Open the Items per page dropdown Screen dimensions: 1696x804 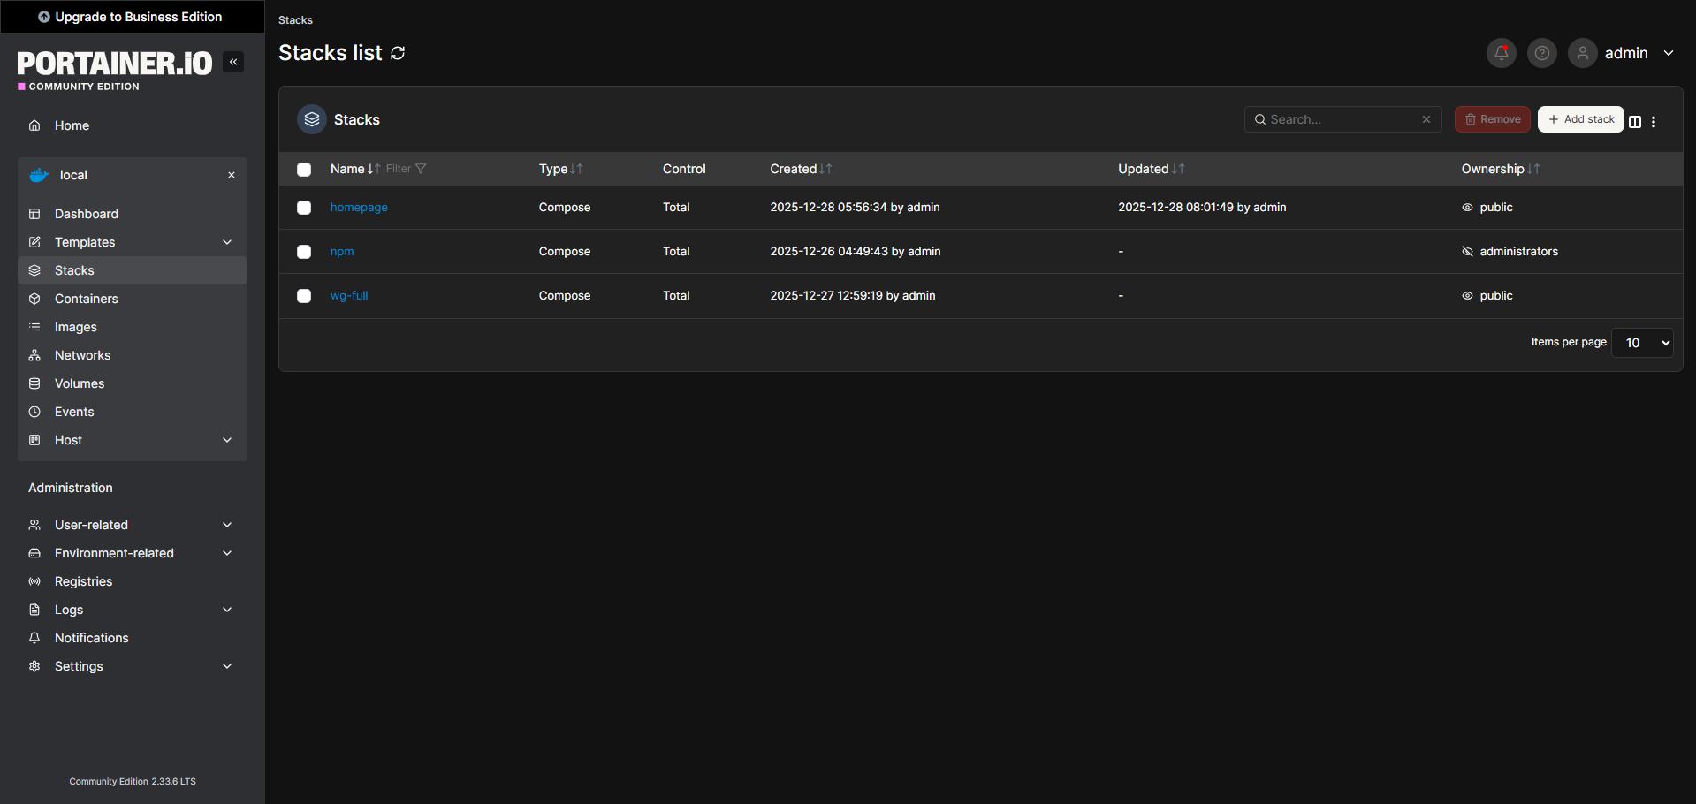click(1643, 343)
